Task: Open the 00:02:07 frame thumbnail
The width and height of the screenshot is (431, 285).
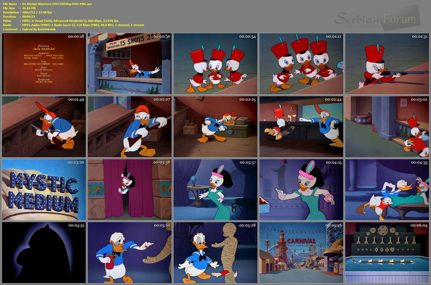Action: [x=130, y=127]
